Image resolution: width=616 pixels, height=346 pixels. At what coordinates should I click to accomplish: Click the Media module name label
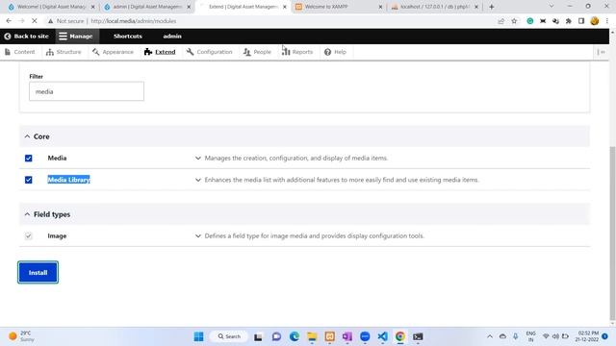click(x=57, y=158)
